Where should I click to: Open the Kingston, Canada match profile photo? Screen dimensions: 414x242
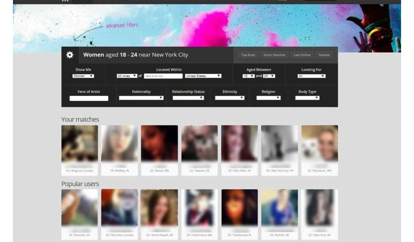pos(80,144)
